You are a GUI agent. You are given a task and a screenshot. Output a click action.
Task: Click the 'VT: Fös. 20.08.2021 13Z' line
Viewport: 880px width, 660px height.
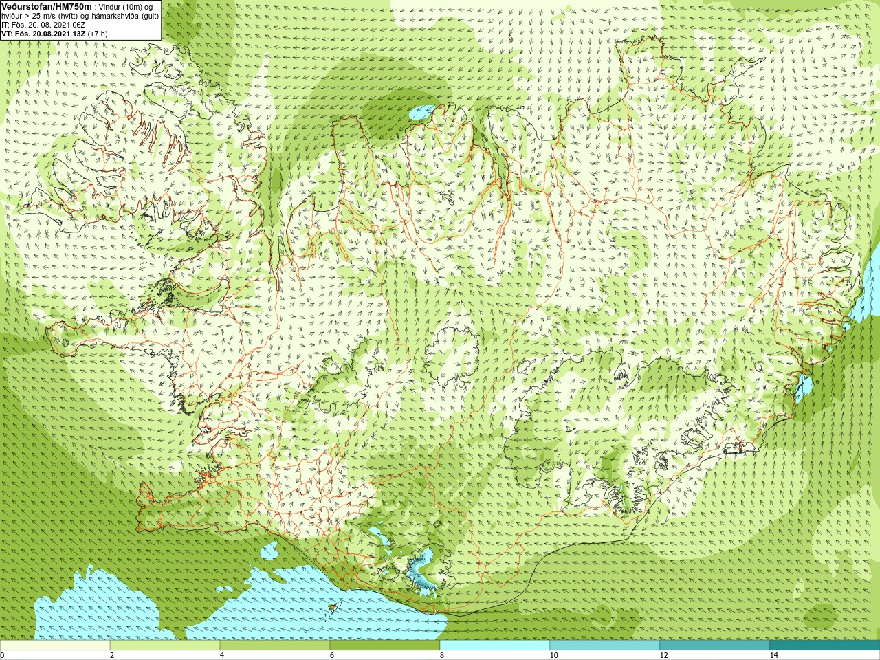coord(43,34)
